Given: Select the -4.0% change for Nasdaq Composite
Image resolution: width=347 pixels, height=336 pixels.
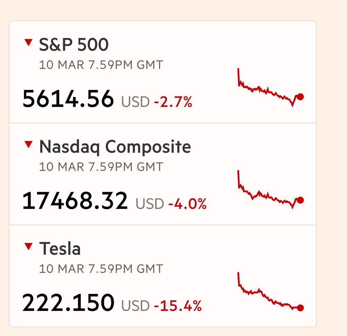Looking at the screenshot, I should (x=187, y=204).
